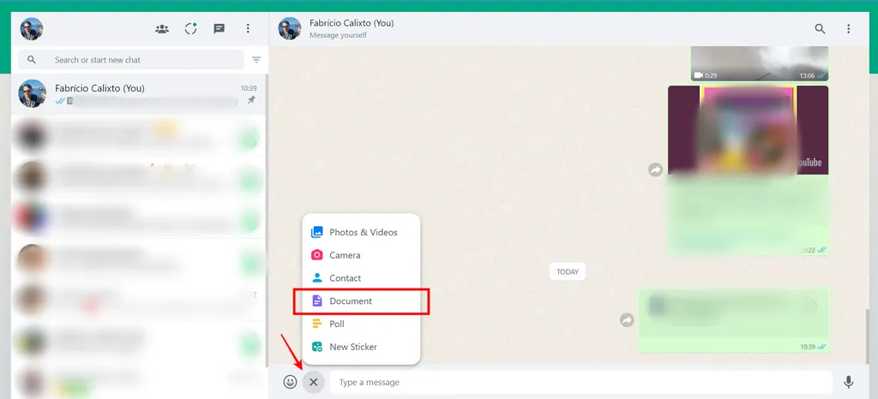Choose New Sticker from attachment menu
This screenshot has height=399, width=878.
(x=361, y=347)
